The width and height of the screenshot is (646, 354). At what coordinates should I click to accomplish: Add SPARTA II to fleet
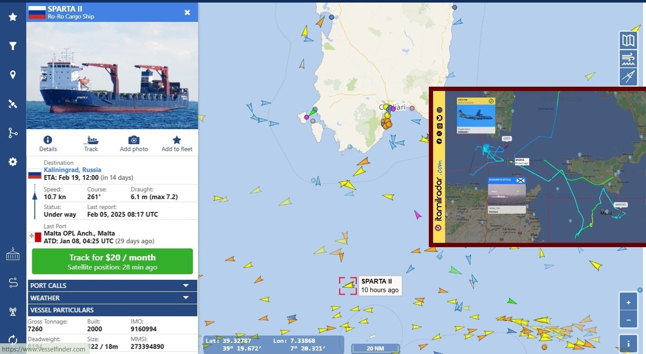click(x=176, y=143)
